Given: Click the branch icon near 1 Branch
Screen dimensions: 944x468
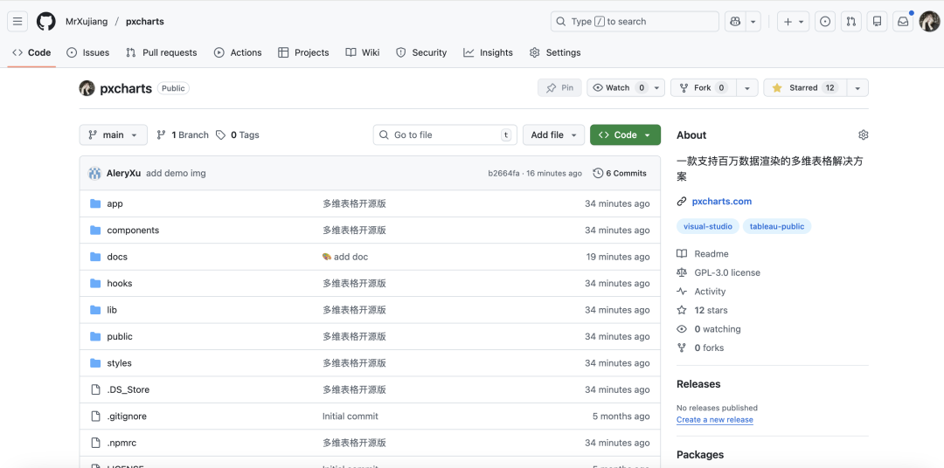Looking at the screenshot, I should (x=162, y=134).
